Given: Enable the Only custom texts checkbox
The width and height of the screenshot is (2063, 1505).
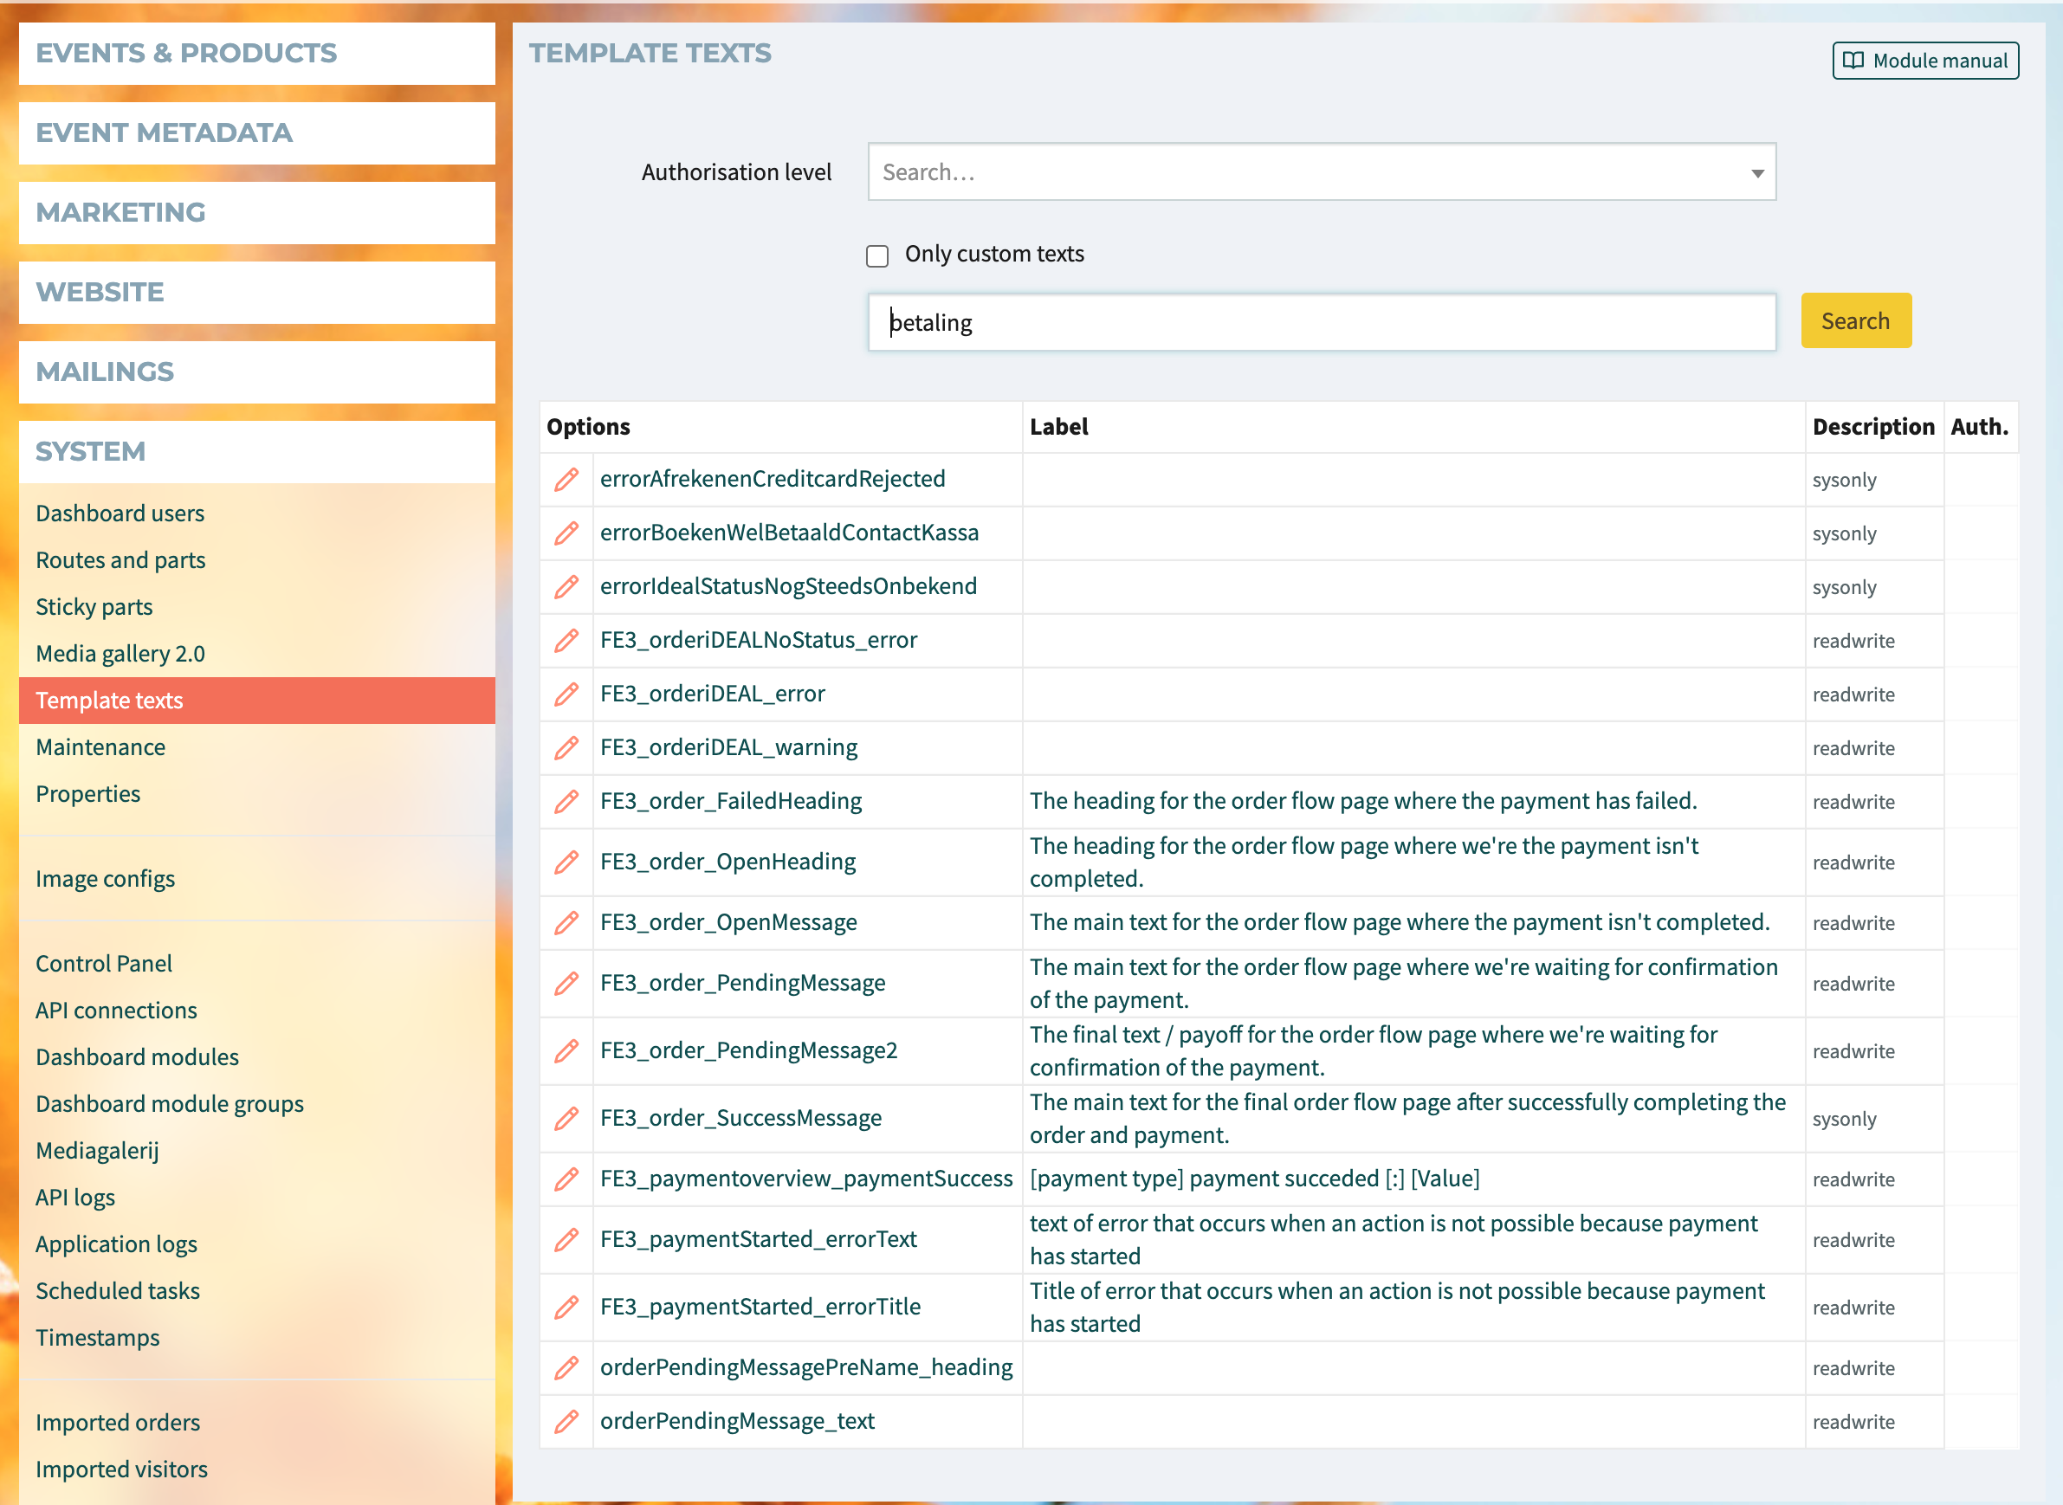Looking at the screenshot, I should (x=876, y=256).
